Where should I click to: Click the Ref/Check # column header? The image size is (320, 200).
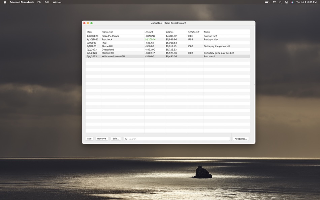click(x=195, y=32)
